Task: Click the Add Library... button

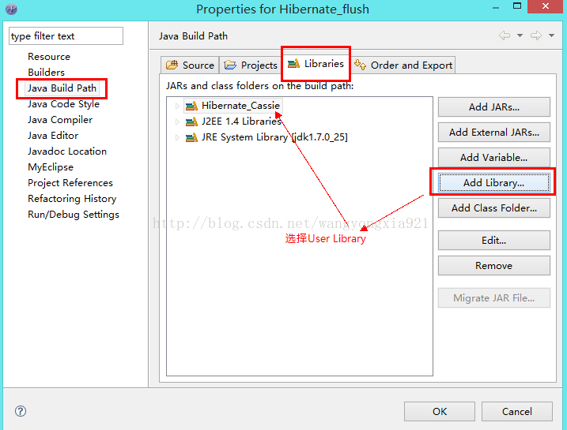Action: 494,182
